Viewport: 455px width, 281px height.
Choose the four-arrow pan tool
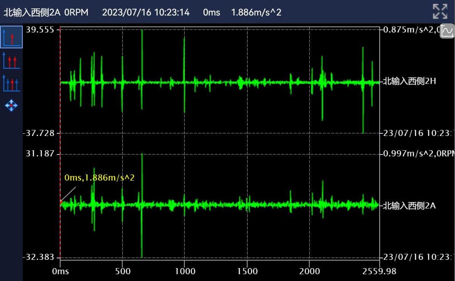pyautogui.click(x=11, y=105)
